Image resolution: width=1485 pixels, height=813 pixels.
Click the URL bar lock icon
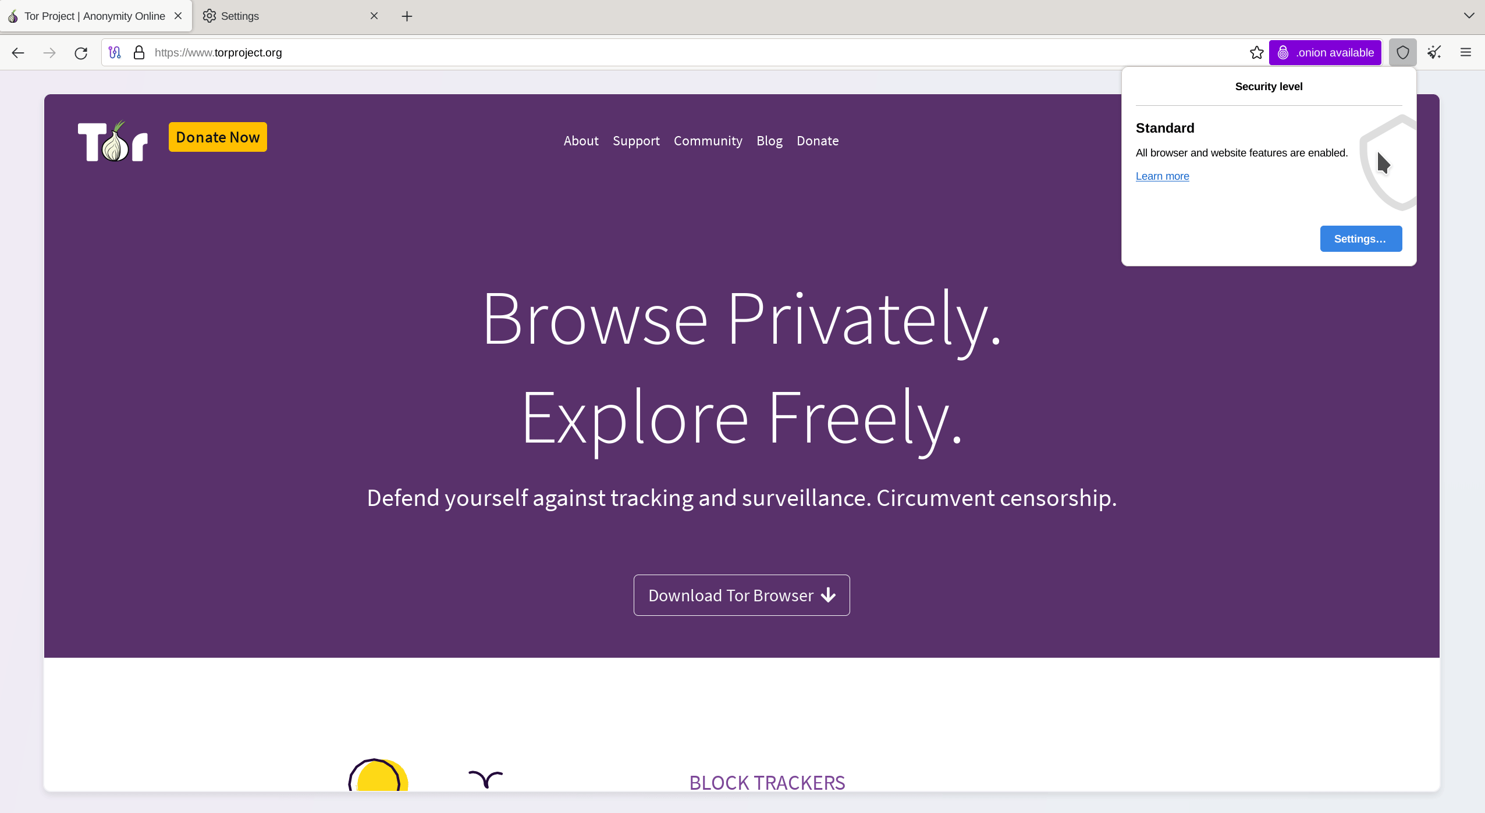pos(139,52)
